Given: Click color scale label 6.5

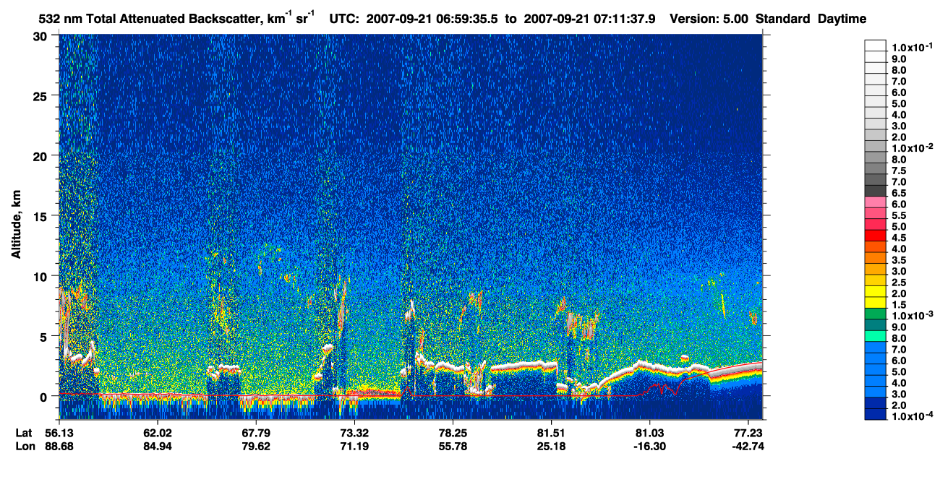Looking at the screenshot, I should 900,193.
